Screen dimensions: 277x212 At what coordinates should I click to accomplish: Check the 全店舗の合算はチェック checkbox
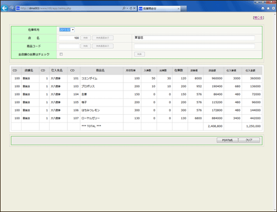coord(61,54)
